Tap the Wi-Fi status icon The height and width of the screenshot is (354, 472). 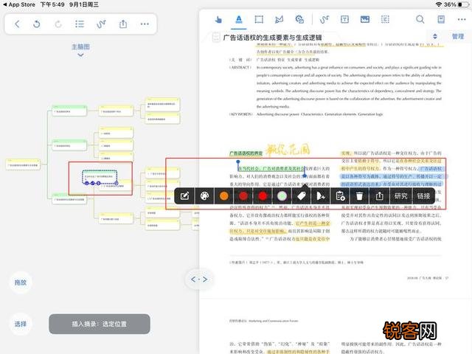(439, 4)
